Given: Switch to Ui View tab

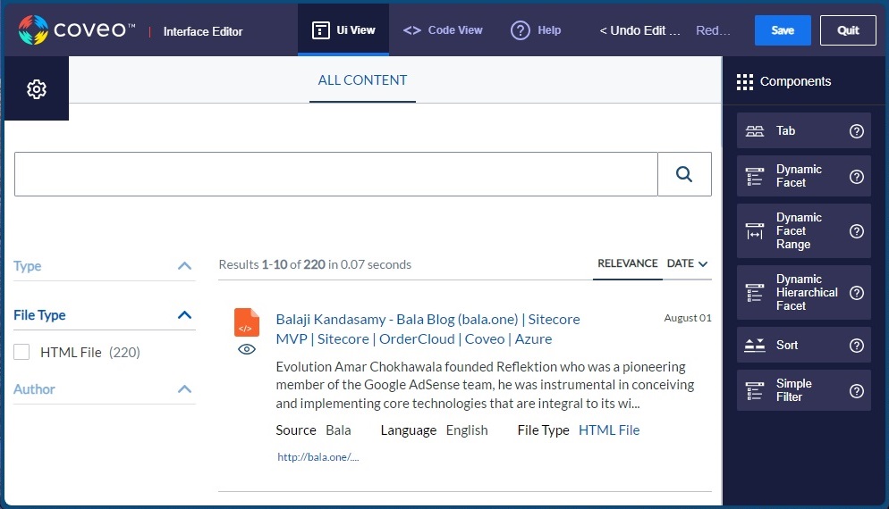Looking at the screenshot, I should 343,30.
